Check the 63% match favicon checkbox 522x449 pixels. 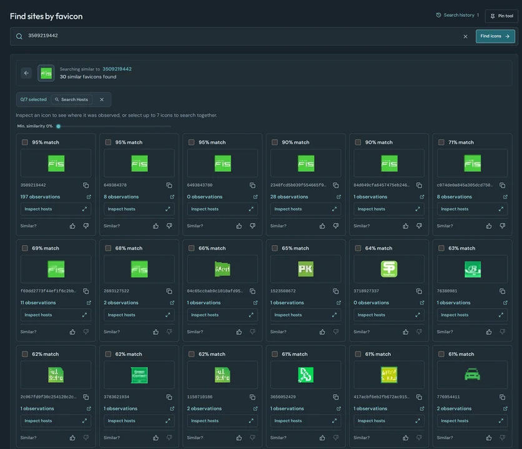pyautogui.click(x=441, y=249)
